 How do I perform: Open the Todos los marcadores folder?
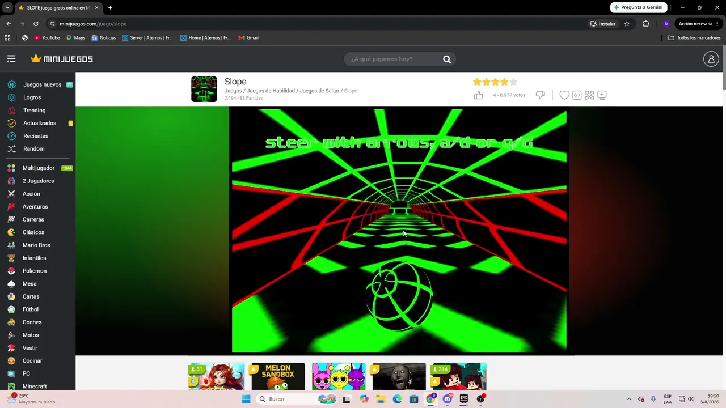[x=694, y=38]
